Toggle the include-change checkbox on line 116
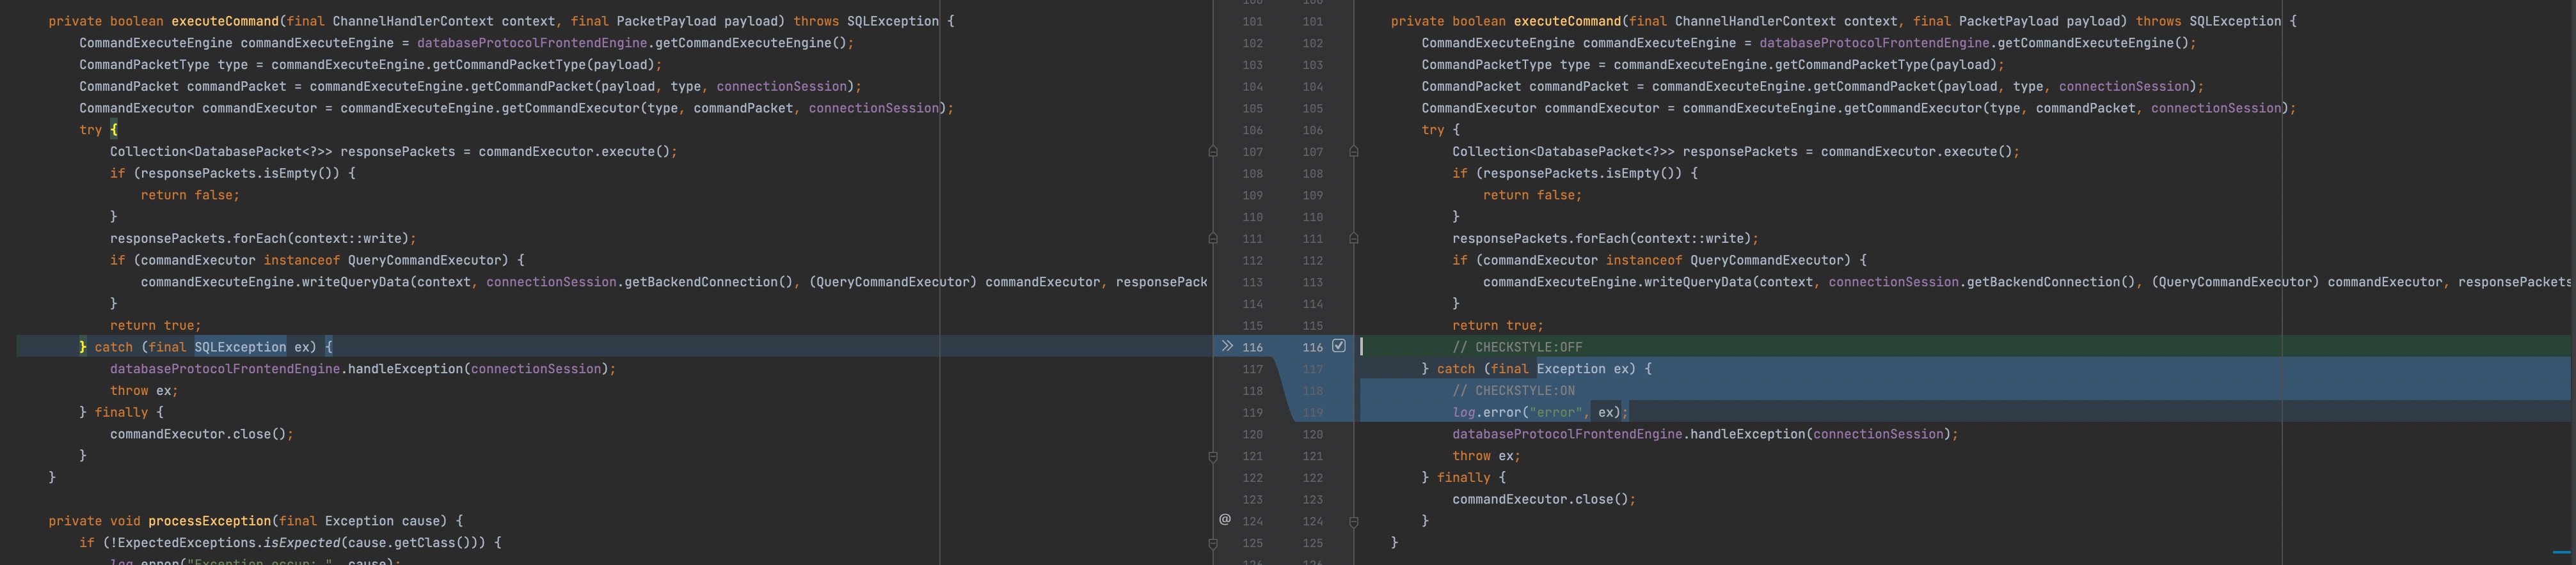The width and height of the screenshot is (2576, 565). (x=1339, y=346)
